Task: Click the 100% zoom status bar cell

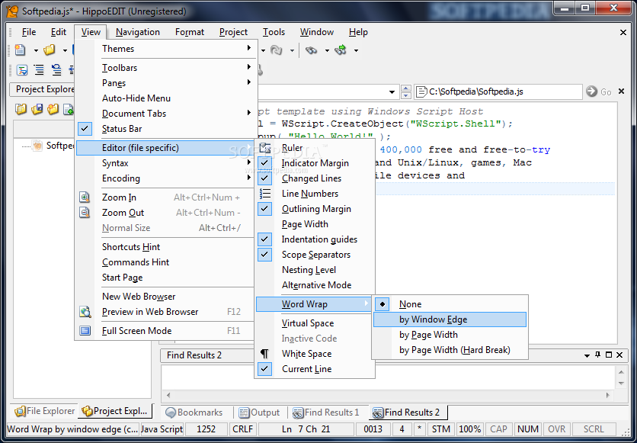Action: [x=469, y=429]
